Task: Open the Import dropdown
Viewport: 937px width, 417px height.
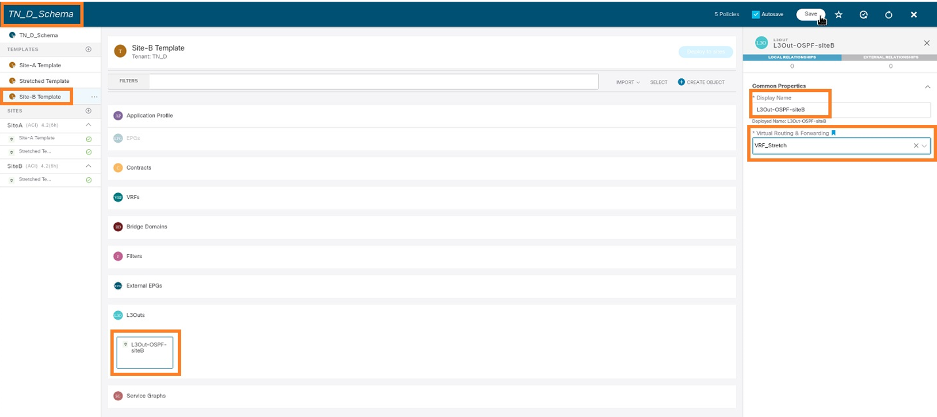Action: [628, 82]
